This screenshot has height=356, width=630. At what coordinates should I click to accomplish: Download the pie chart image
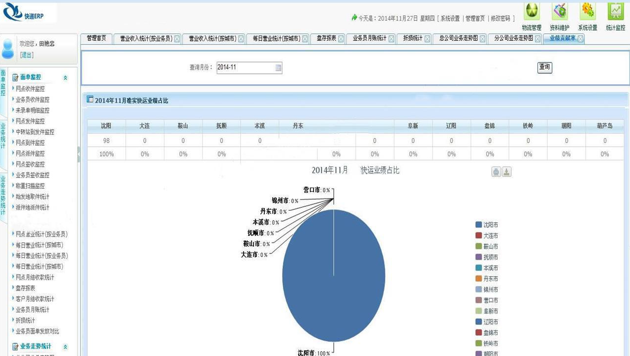506,172
